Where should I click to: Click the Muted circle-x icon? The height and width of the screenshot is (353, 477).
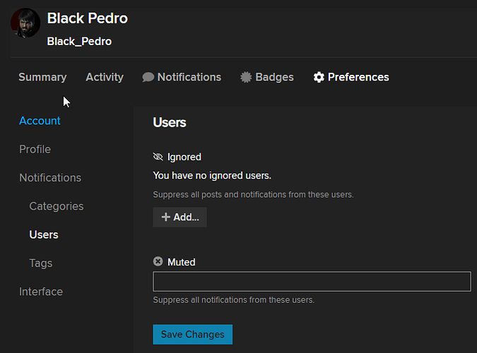coord(158,261)
